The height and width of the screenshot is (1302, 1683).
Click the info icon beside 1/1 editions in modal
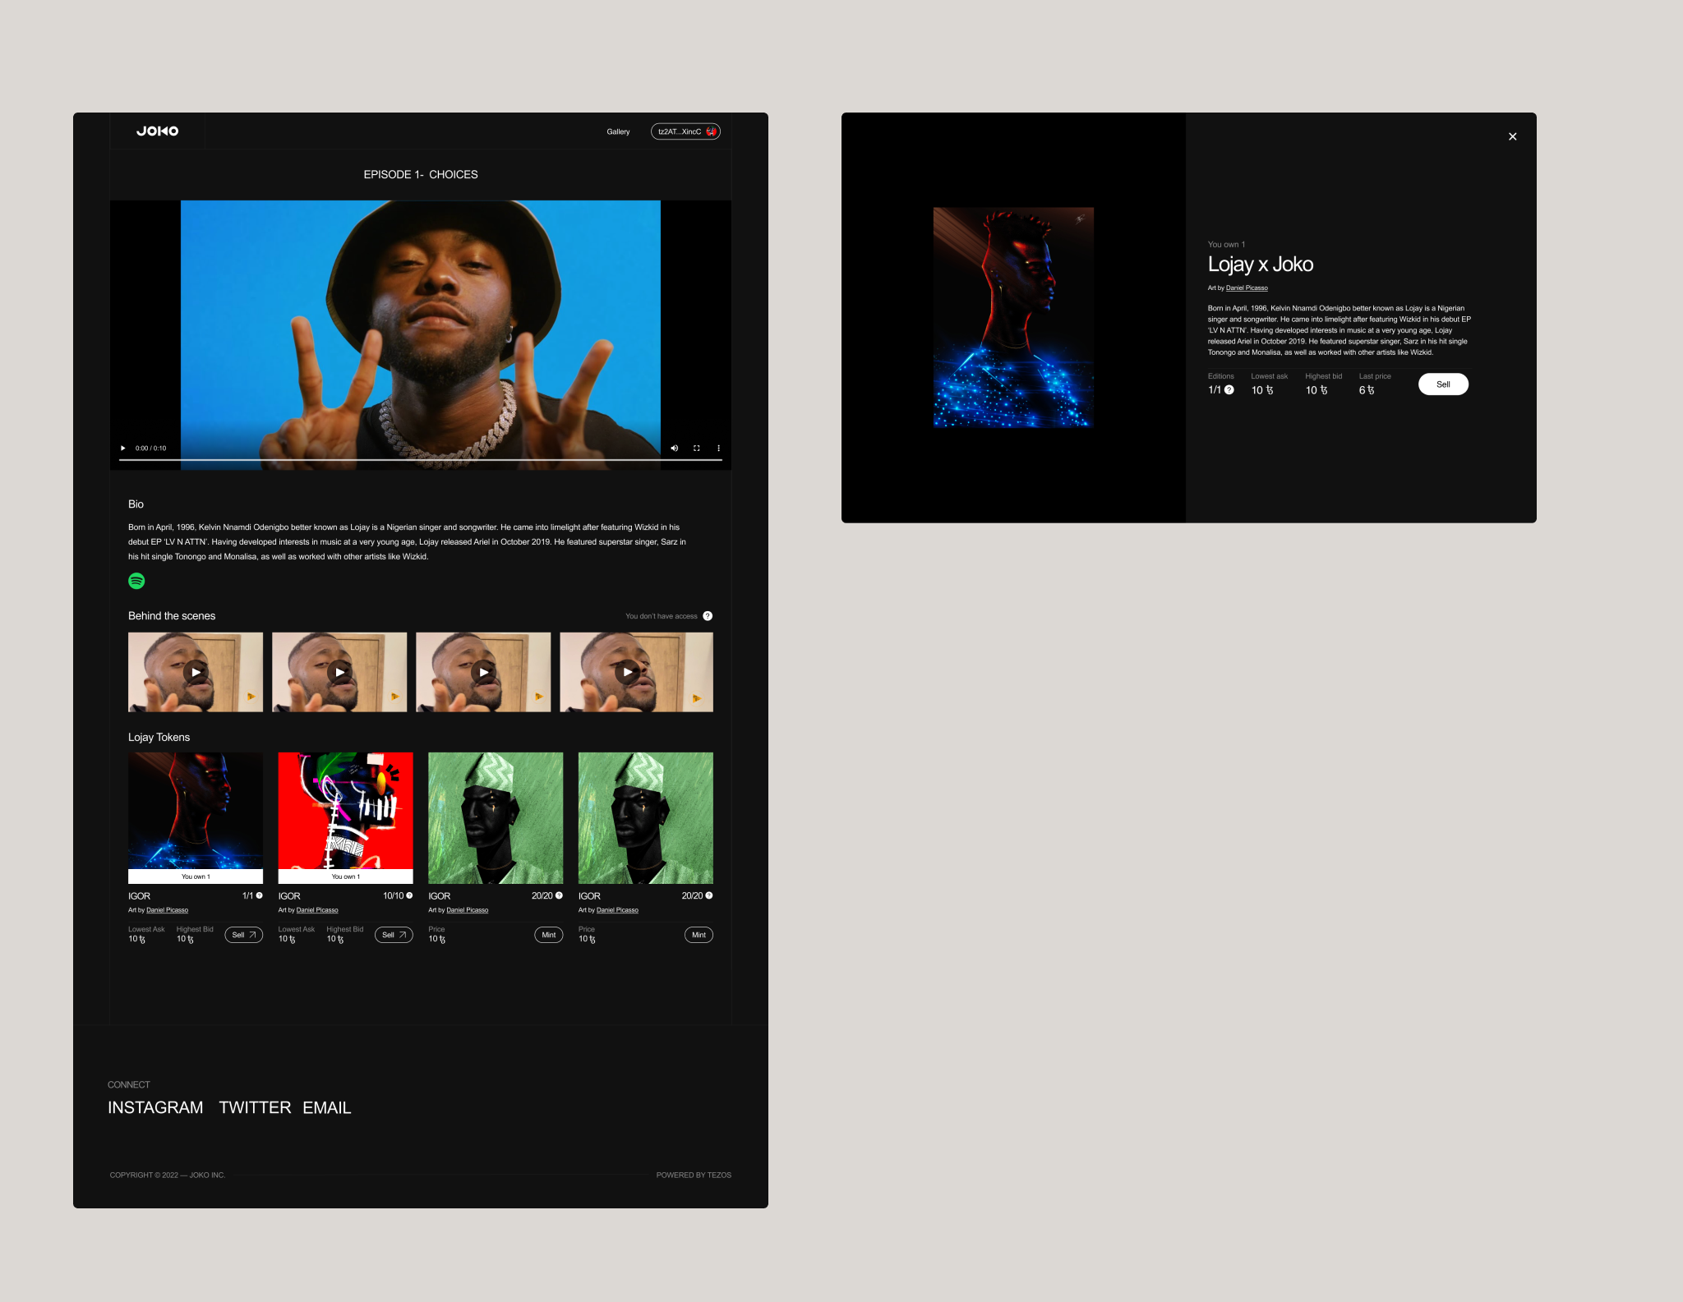click(1229, 390)
